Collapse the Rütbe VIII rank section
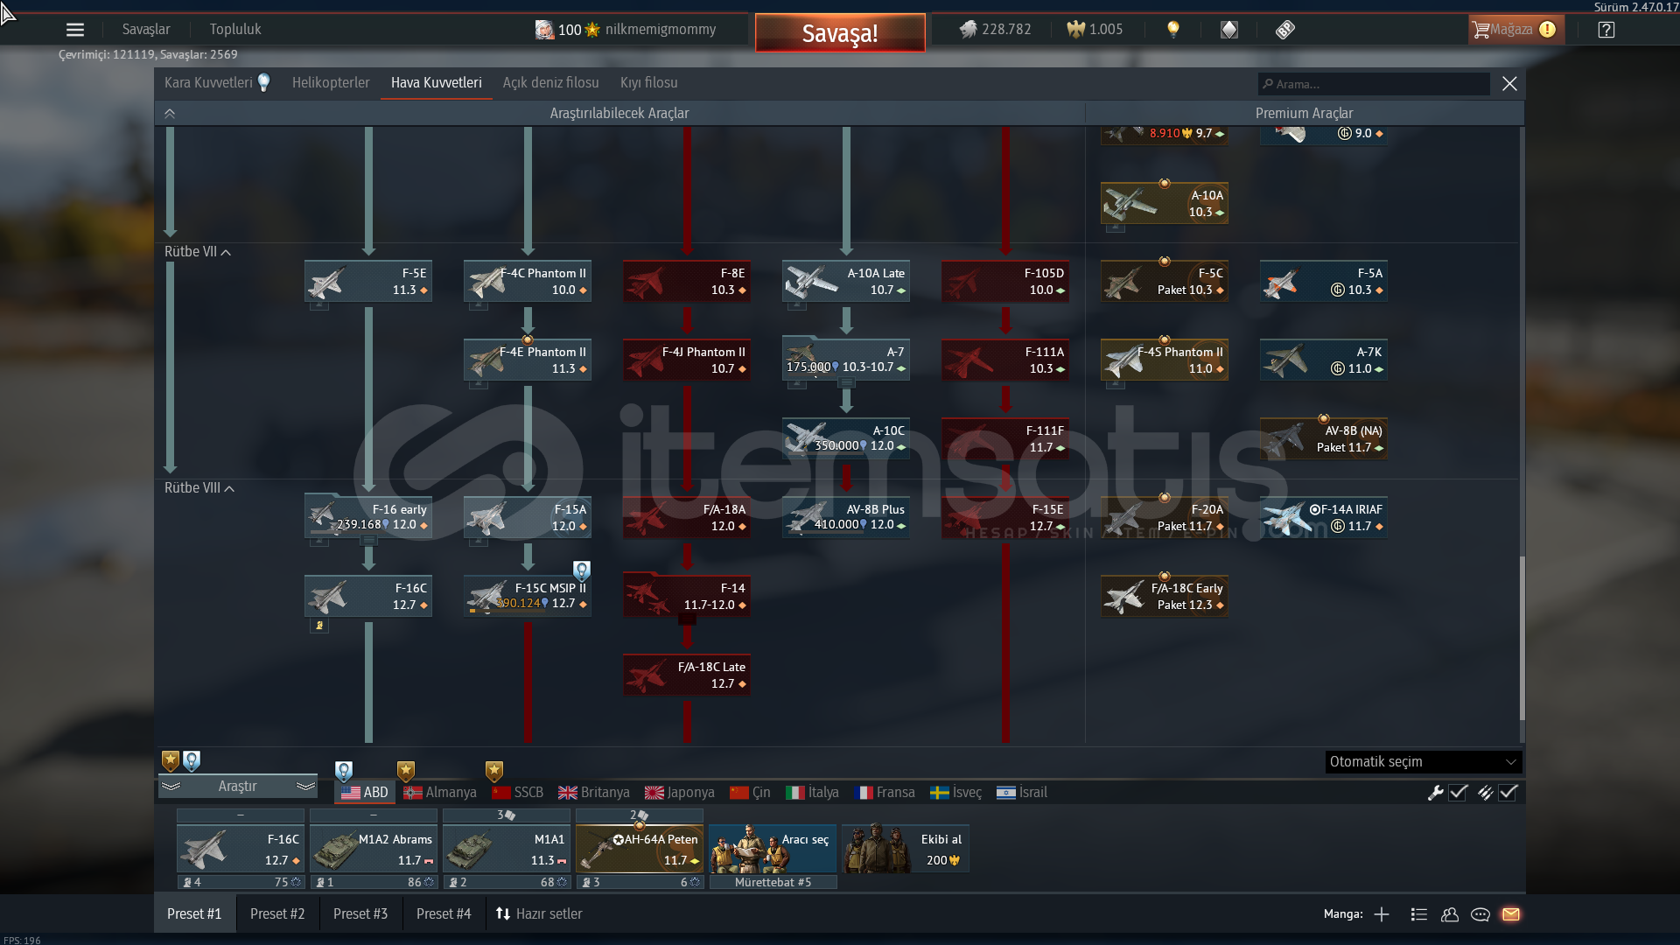Screen dimensions: 1680x945 point(199,488)
